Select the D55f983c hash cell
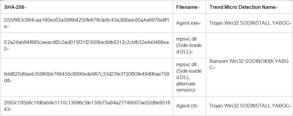The image size is (293, 116). [x=87, y=23]
